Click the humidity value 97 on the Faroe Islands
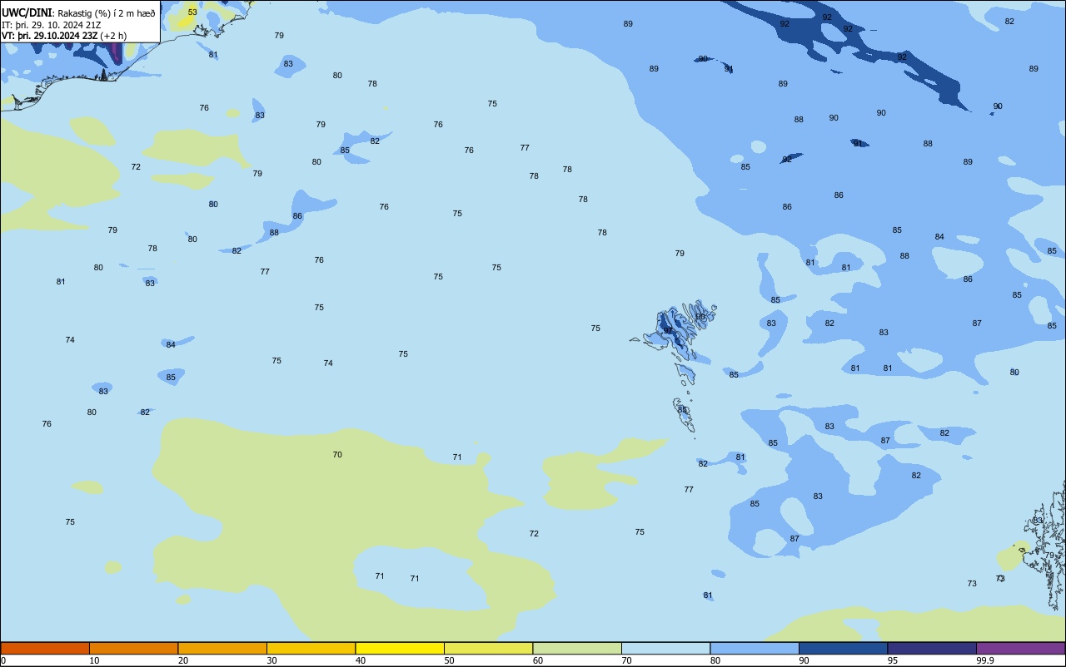1066x667 pixels. coord(668,331)
